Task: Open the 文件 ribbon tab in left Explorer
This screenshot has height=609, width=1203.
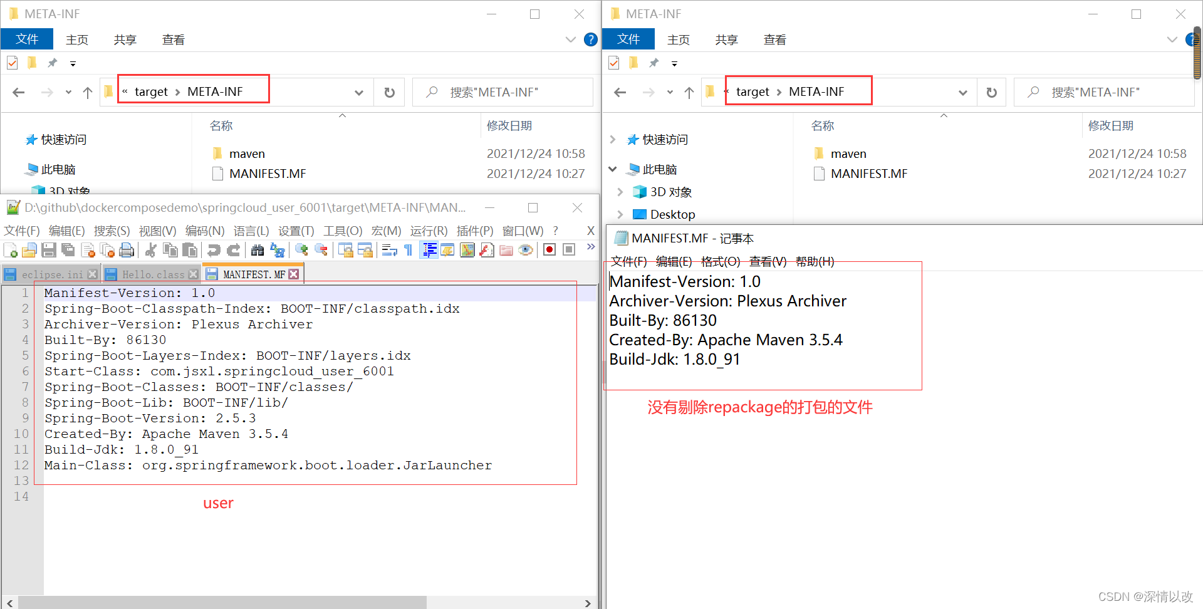Action: [x=27, y=39]
